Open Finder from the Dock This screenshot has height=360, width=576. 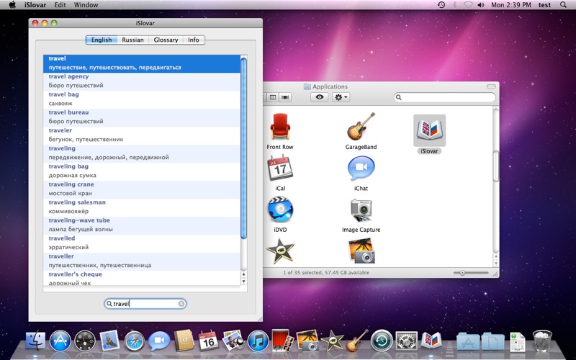pyautogui.click(x=35, y=340)
